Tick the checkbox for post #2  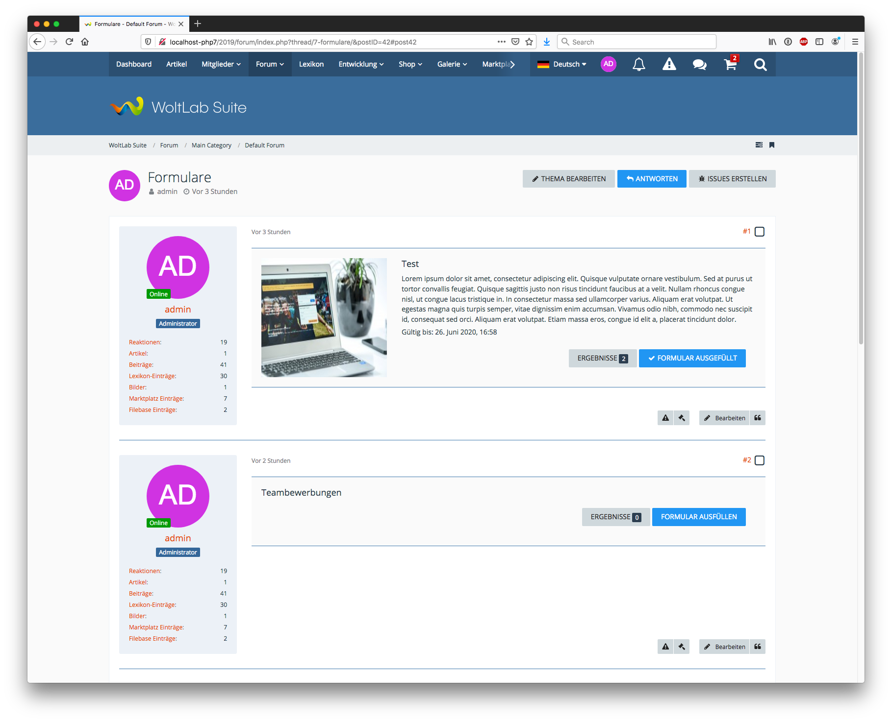tap(760, 460)
